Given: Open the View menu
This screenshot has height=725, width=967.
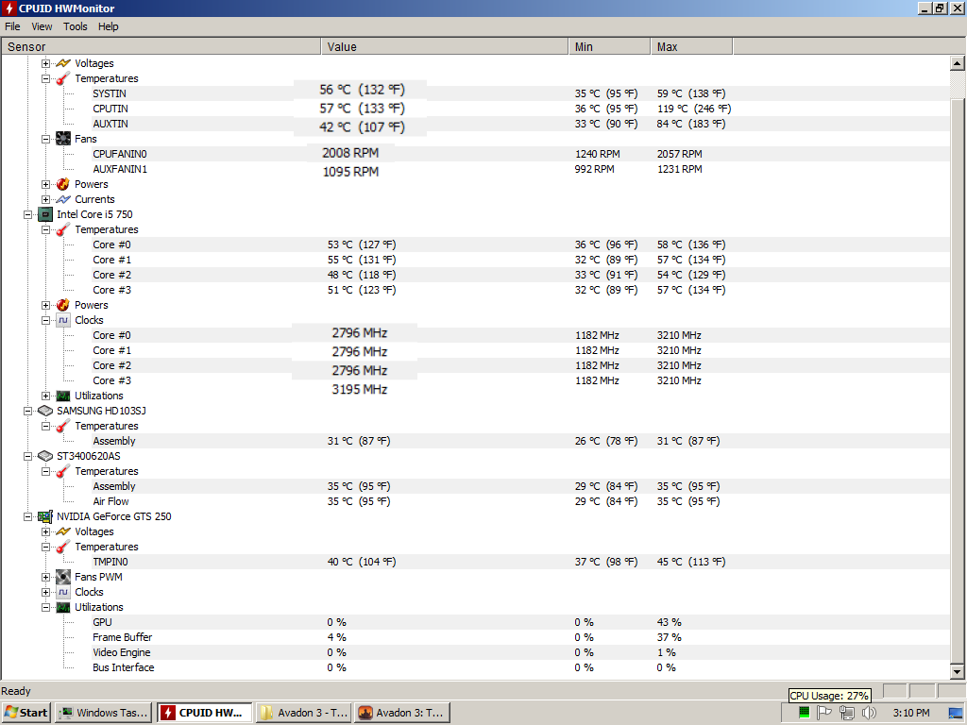Looking at the screenshot, I should pyautogui.click(x=42, y=26).
